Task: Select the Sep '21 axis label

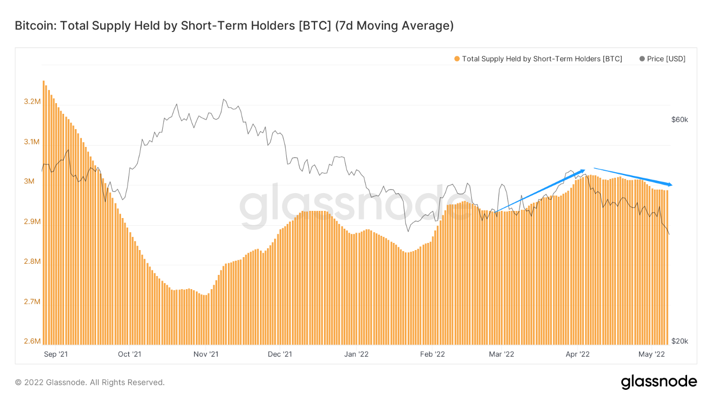Action: click(55, 354)
